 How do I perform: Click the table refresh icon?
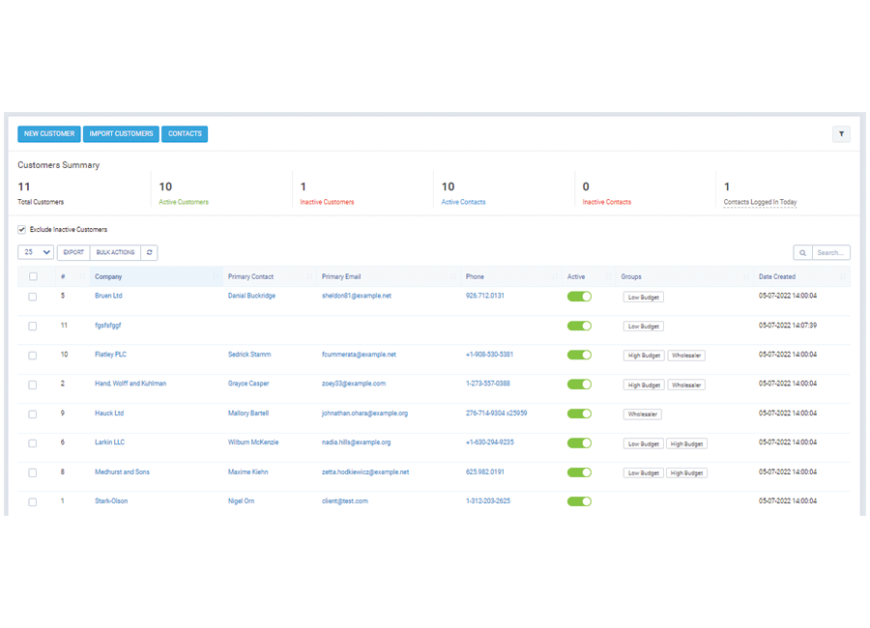click(149, 252)
